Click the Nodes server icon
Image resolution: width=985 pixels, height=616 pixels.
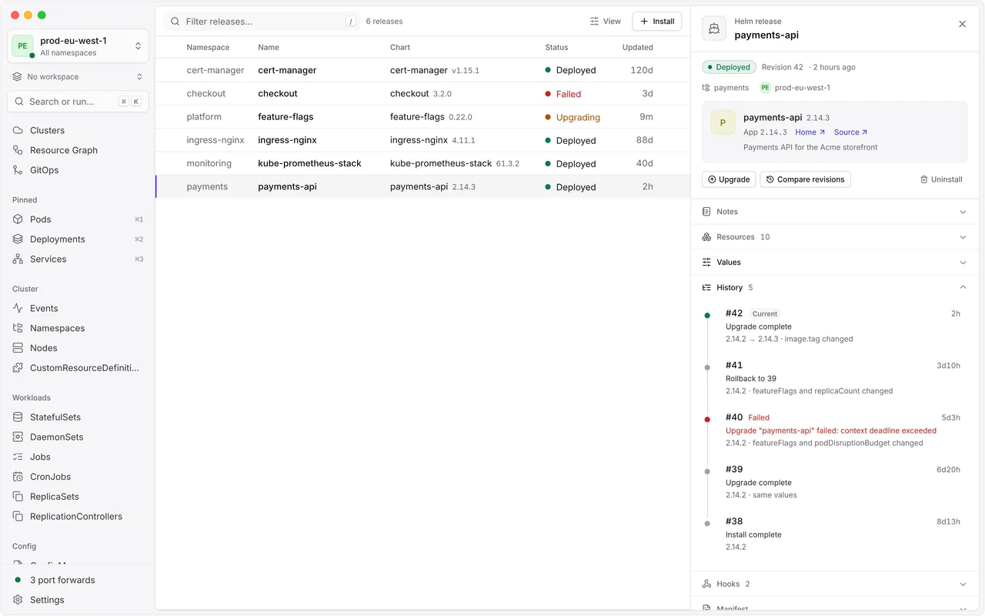(x=18, y=348)
